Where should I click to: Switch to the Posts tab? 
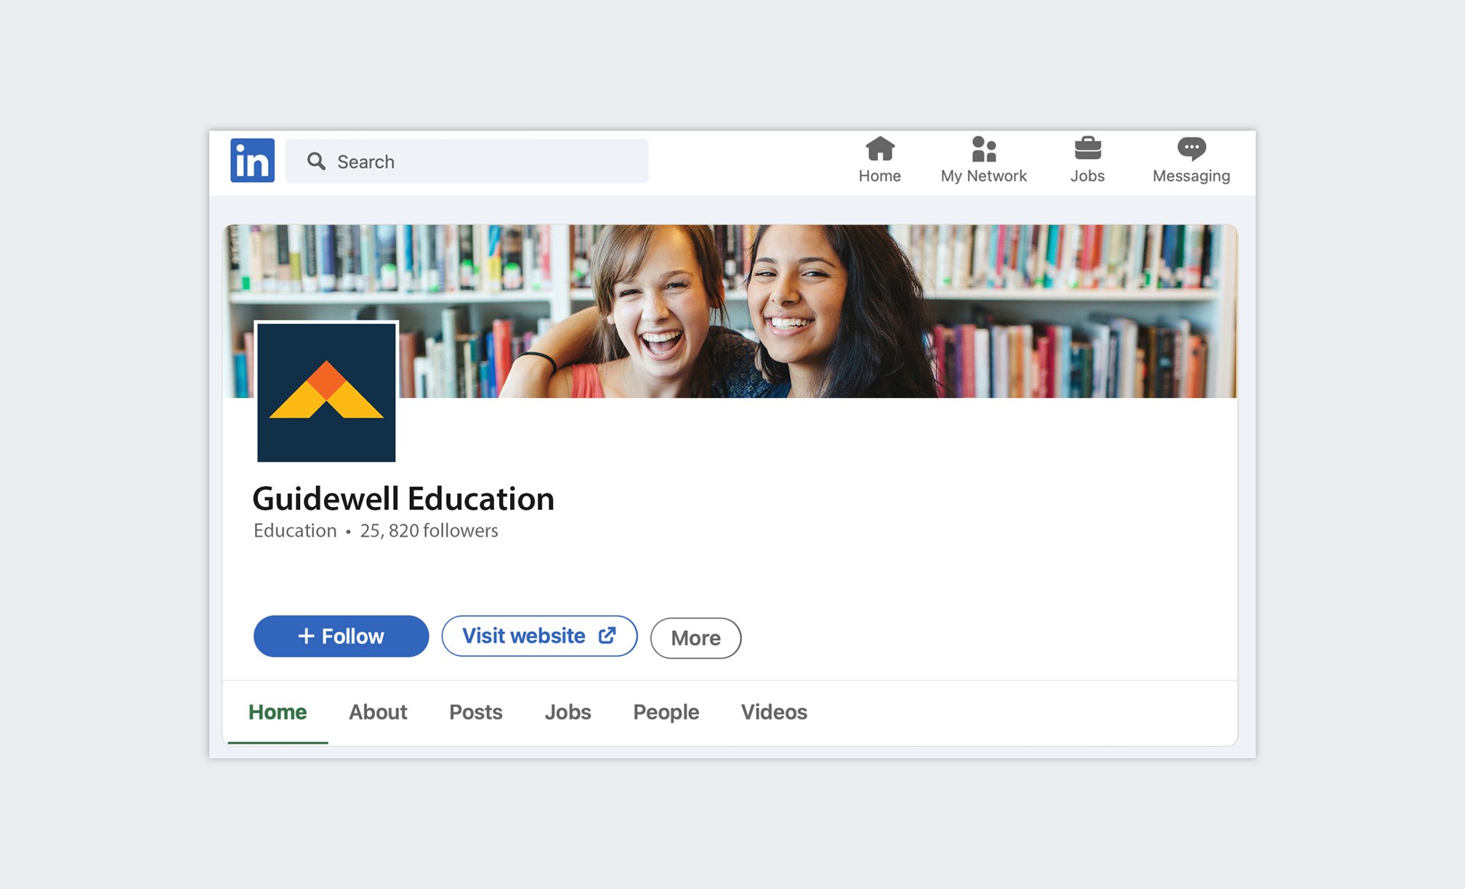[x=476, y=712]
